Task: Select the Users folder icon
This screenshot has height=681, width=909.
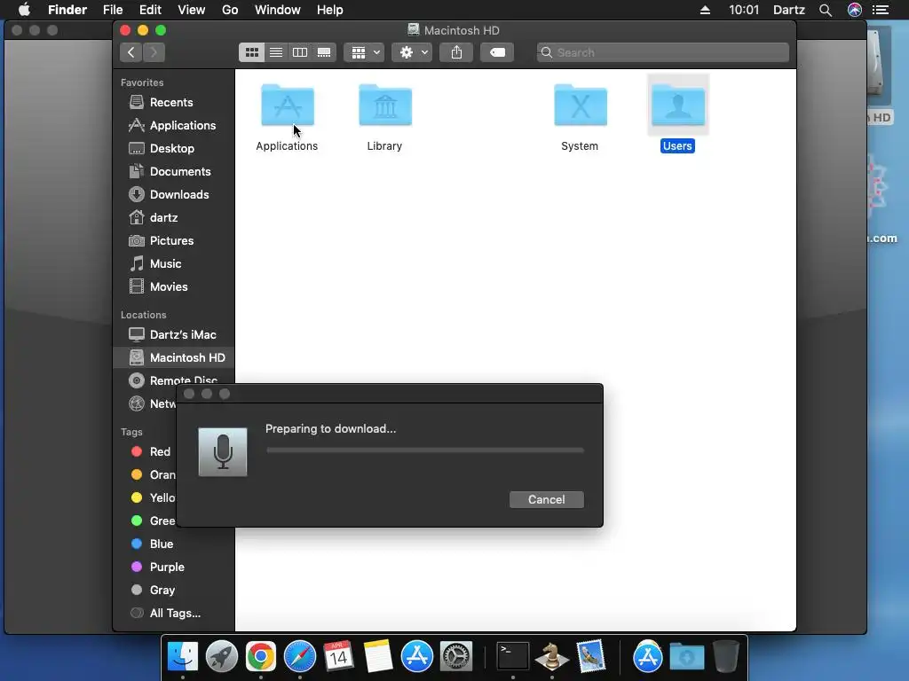Action: pyautogui.click(x=677, y=105)
